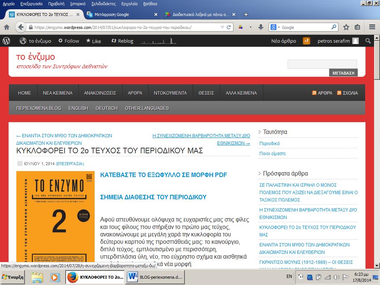The image size is (380, 285).
Task: Reload the page with the refresh icon
Action: tap(229, 27)
